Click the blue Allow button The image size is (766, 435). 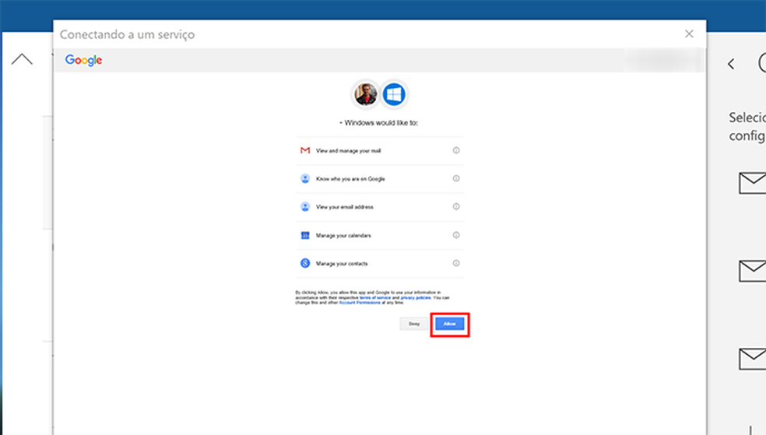(449, 324)
